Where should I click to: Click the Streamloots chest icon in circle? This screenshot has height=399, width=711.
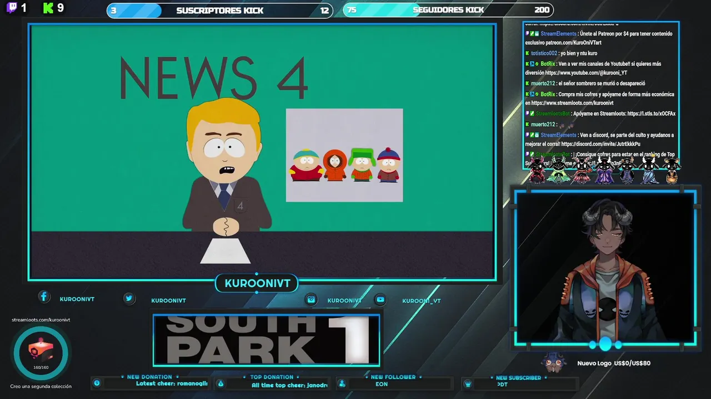[41, 350]
